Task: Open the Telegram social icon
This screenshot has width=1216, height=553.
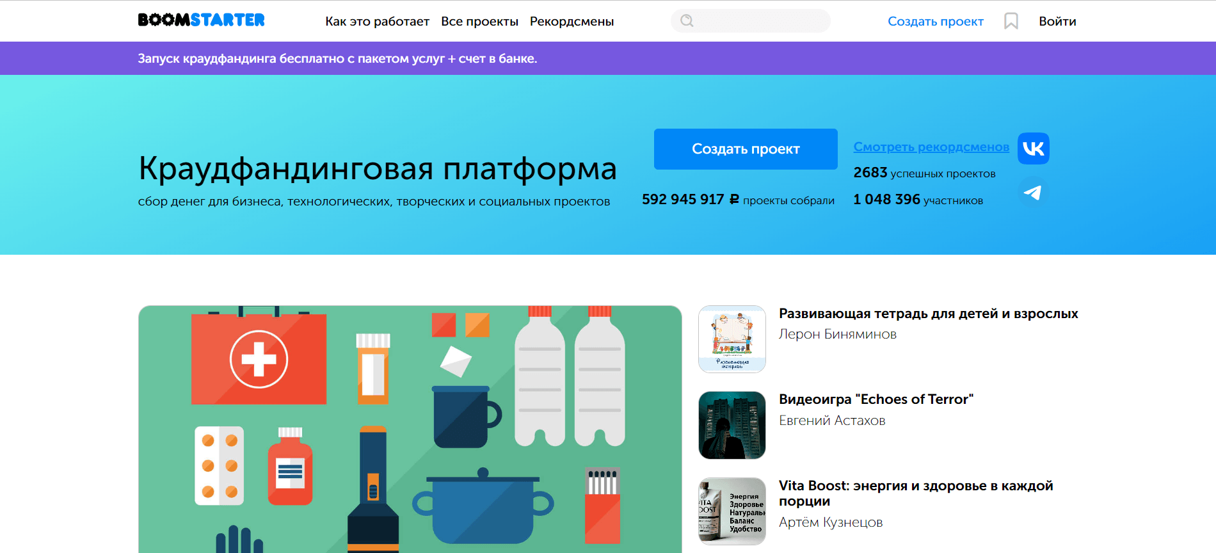Action: 1033,192
